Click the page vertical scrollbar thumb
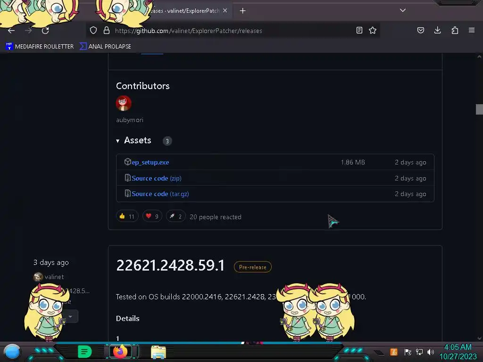The image size is (483, 362). 479,109
